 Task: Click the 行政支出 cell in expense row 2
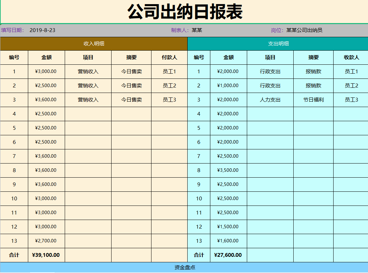pyautogui.click(x=269, y=85)
